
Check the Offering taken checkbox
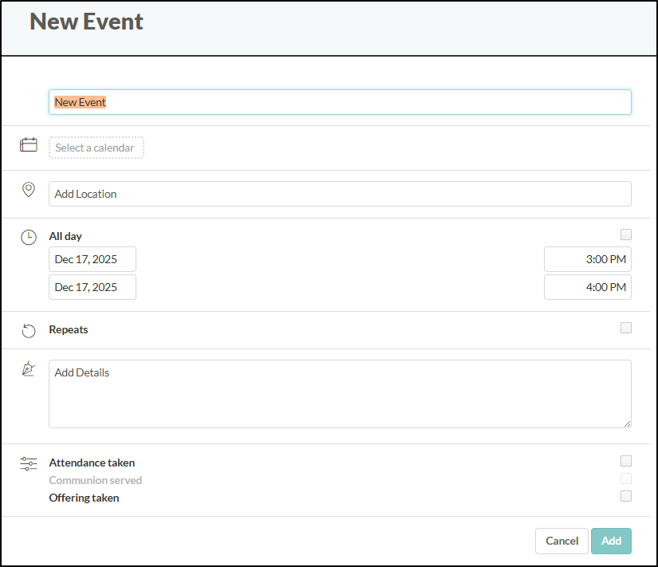click(625, 496)
